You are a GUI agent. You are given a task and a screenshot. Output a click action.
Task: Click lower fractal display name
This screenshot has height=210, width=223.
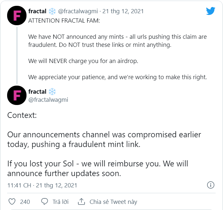coord(37,92)
